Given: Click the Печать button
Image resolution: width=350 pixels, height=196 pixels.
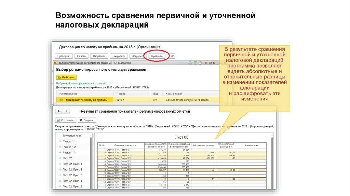Looking at the screenshot, I should [81, 56].
